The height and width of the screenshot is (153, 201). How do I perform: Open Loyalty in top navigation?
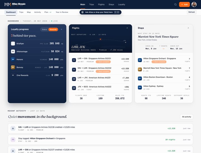(x=121, y=4)
